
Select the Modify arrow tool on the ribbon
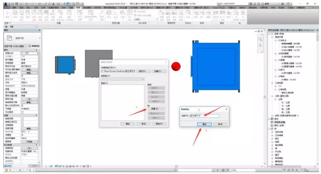[x=7, y=14]
